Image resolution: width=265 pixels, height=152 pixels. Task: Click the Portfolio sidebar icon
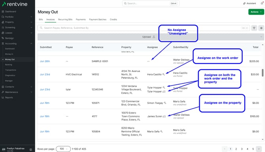pyautogui.click(x=3, y=17)
